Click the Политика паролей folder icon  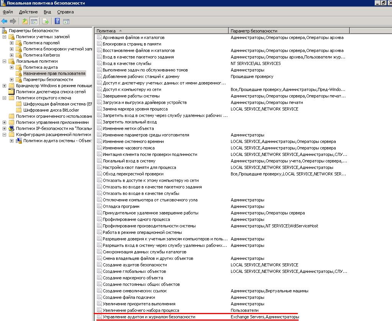(19, 43)
